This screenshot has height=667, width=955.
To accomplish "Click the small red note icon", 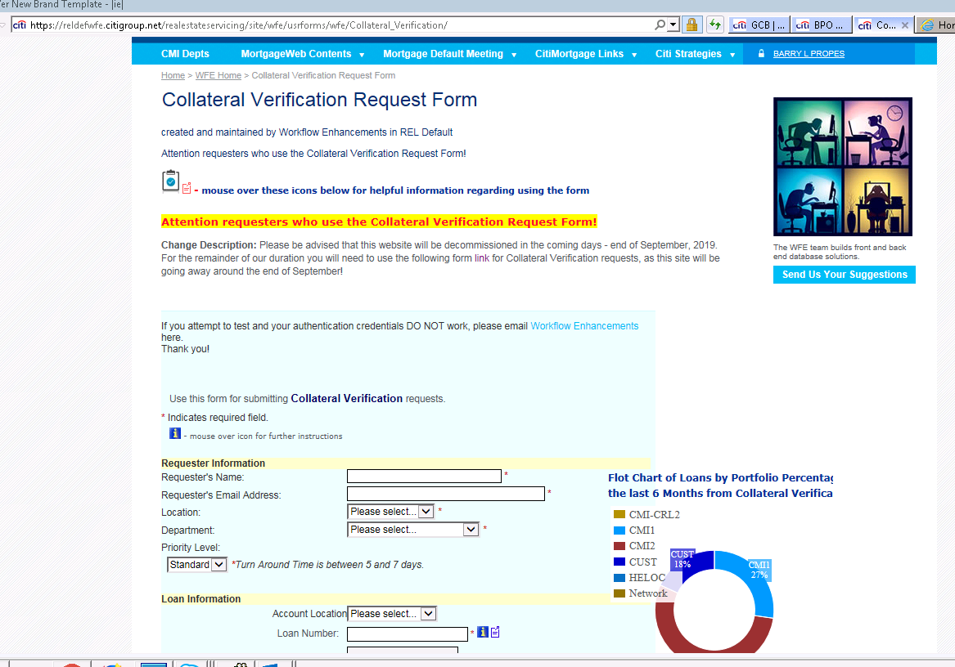I will (187, 189).
